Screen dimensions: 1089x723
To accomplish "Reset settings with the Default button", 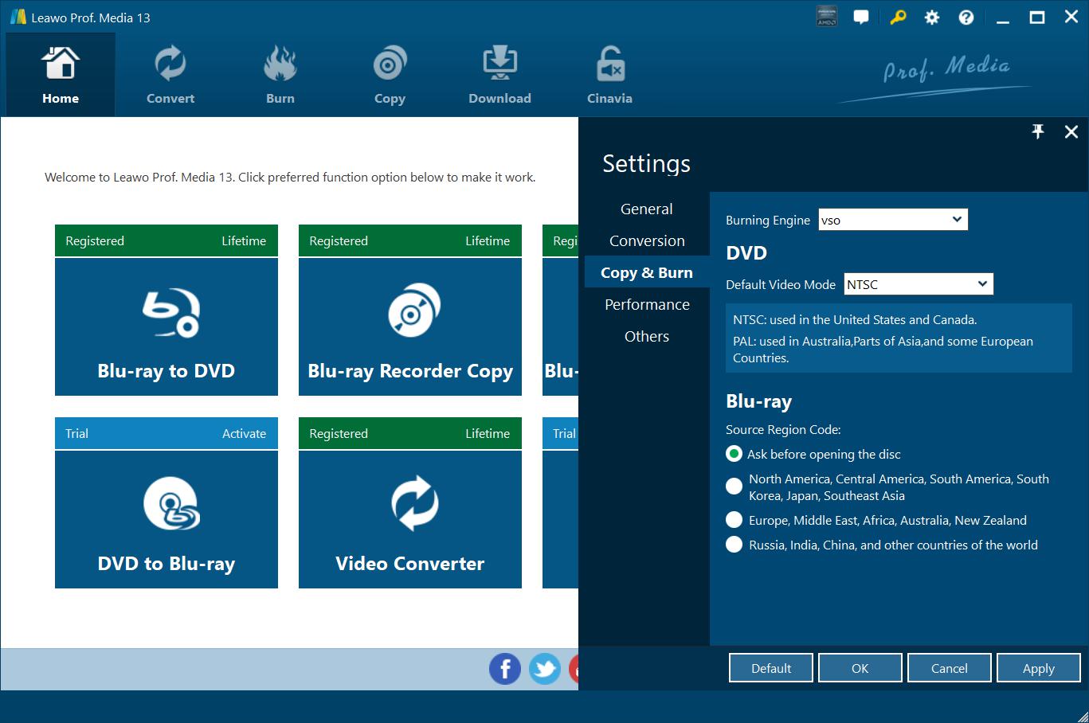I will (770, 668).
